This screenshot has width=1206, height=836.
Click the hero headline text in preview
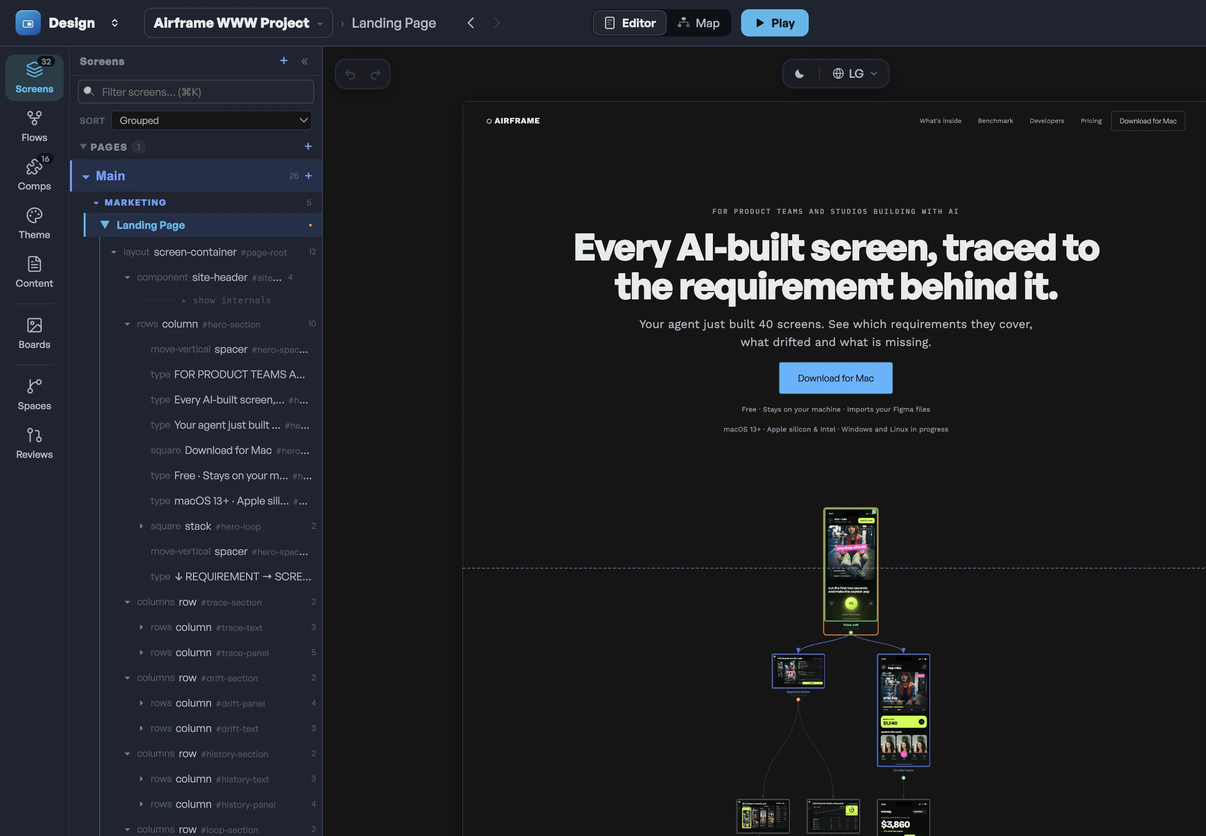pos(836,267)
